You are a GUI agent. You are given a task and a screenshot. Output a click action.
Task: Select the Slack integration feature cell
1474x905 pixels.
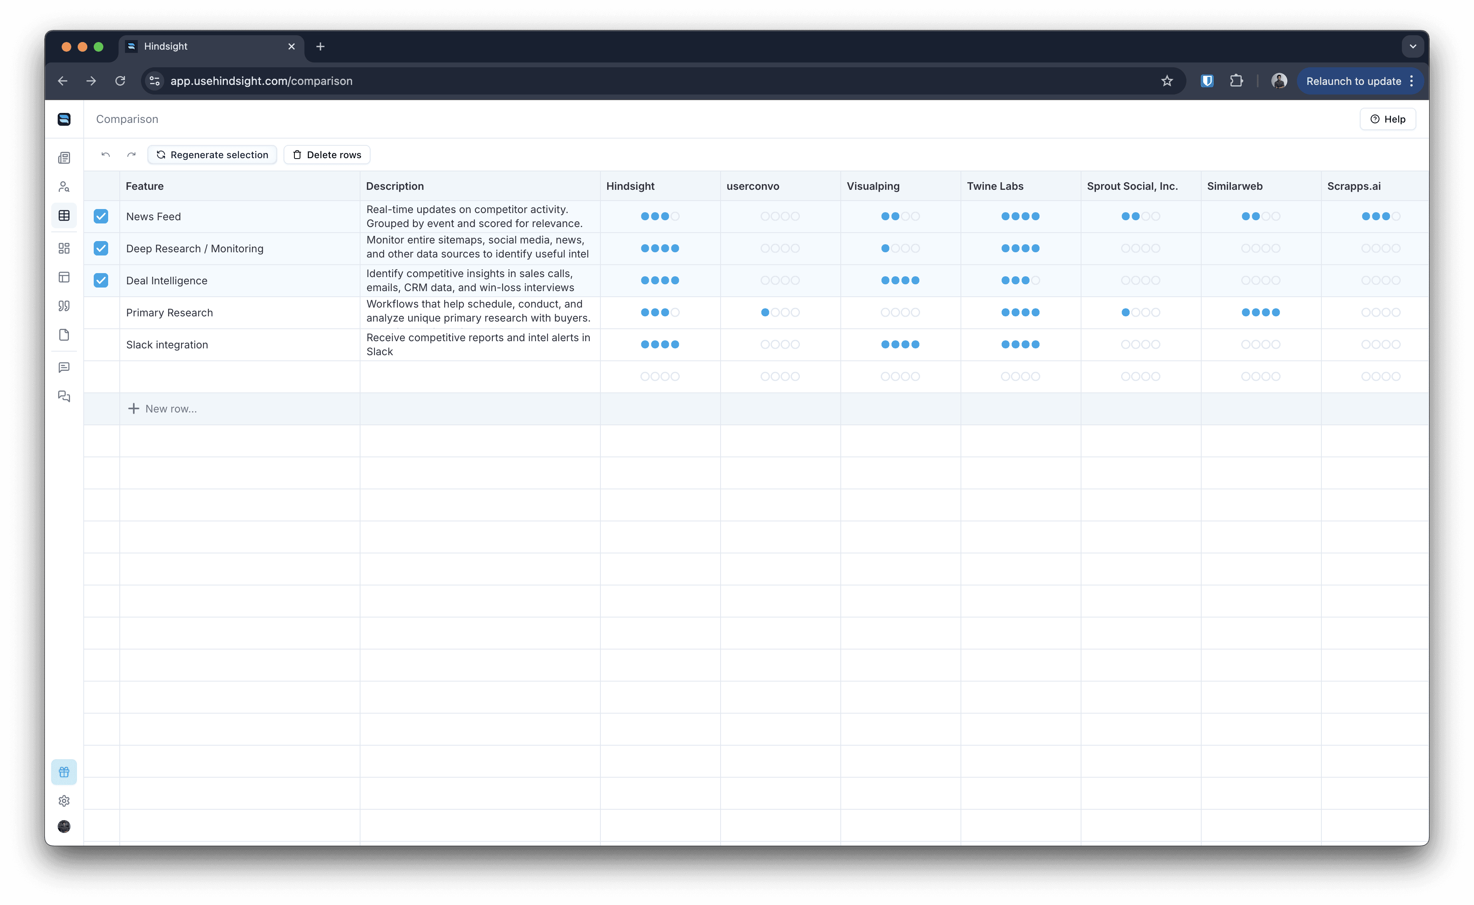[240, 345]
